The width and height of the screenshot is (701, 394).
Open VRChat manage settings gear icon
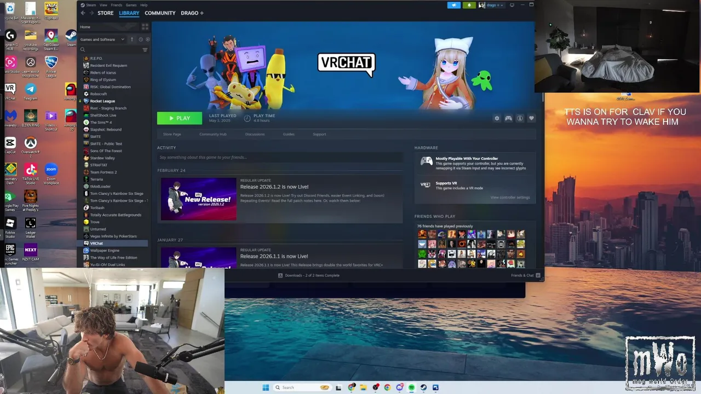[497, 118]
